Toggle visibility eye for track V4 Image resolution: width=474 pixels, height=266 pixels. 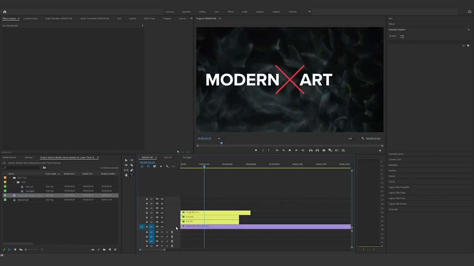coord(162,213)
